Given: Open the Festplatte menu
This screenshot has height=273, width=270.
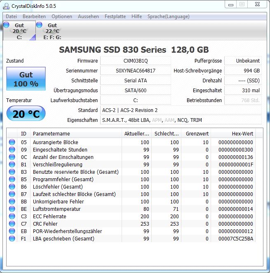Looking at the screenshot, I should [115, 16].
